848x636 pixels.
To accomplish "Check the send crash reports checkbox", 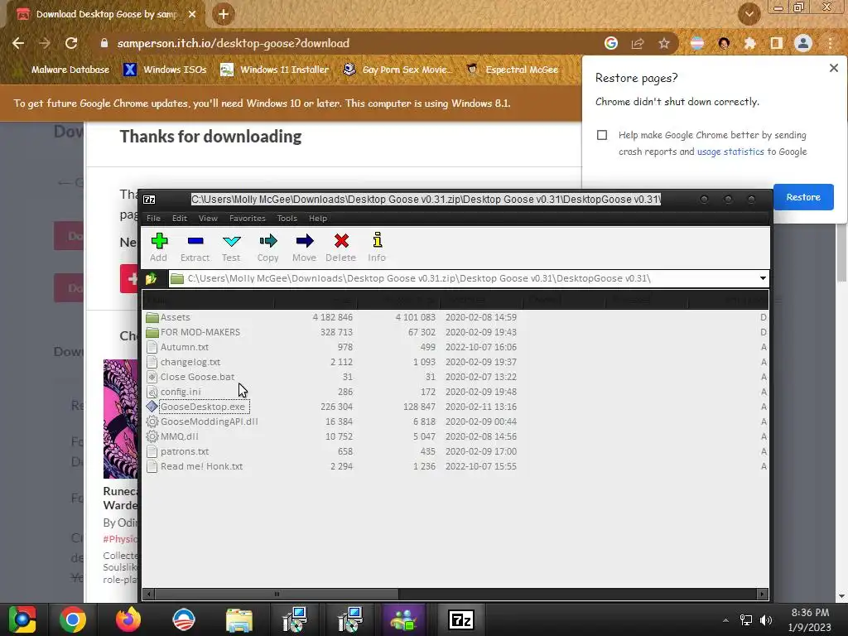I will click(602, 135).
